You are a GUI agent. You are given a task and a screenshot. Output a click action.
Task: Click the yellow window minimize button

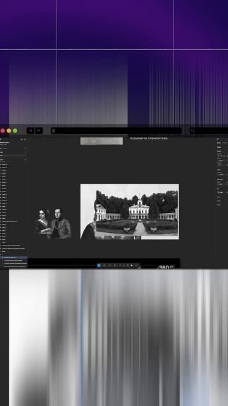coord(9,131)
